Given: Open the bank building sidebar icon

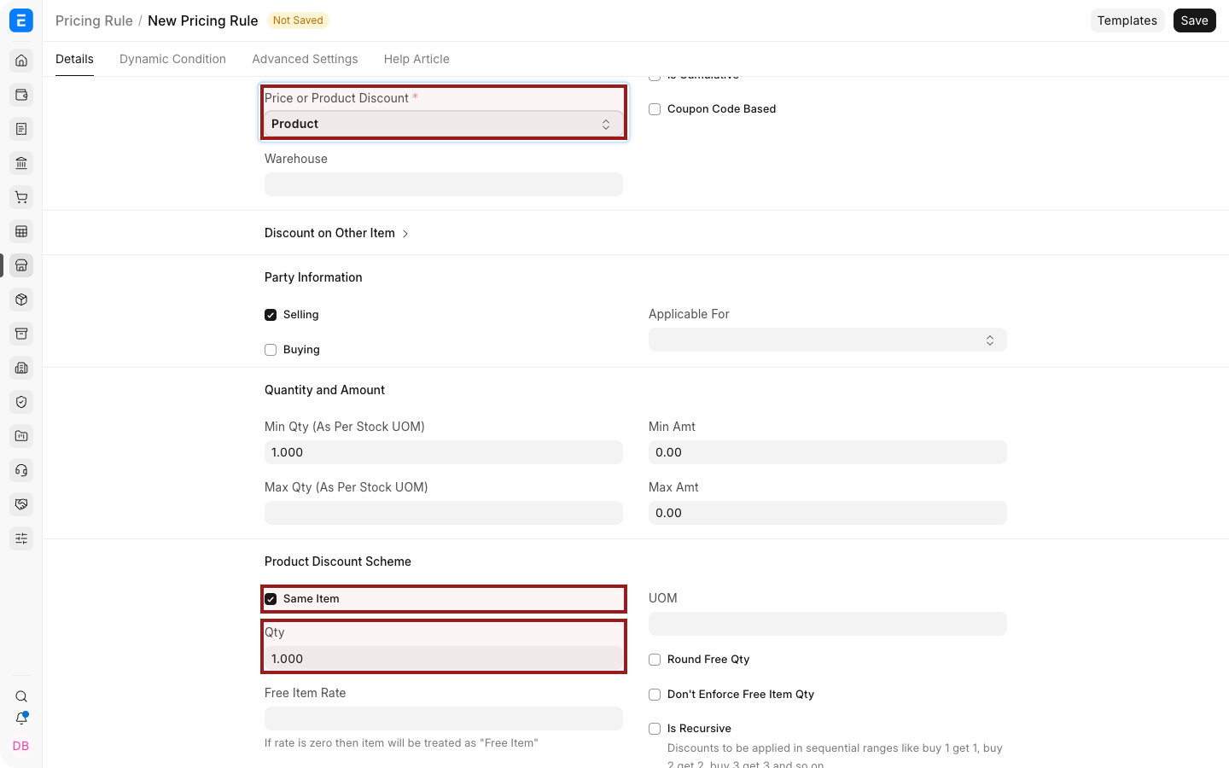Looking at the screenshot, I should (21, 163).
